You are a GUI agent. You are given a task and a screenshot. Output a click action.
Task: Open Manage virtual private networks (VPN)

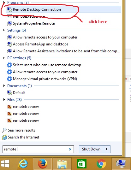pyautogui.click(x=45, y=79)
